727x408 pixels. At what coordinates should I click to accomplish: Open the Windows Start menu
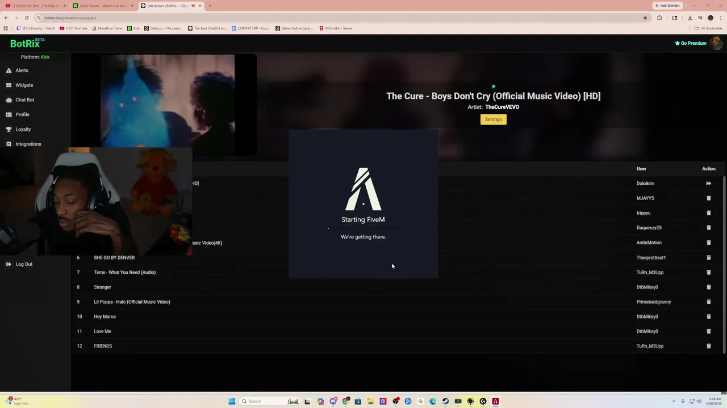232,401
